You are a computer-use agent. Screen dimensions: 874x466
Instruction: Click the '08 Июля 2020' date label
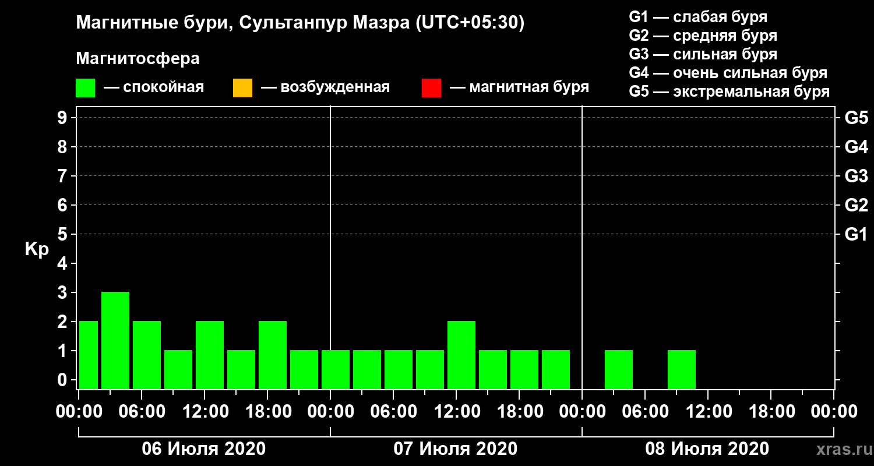click(x=707, y=449)
